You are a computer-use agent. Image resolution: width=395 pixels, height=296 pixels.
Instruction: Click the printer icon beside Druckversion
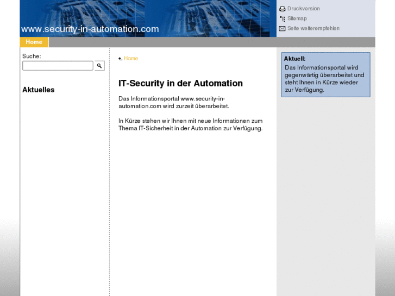(x=282, y=9)
